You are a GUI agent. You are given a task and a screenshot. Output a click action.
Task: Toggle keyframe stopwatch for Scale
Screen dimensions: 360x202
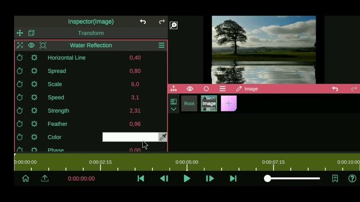tap(20, 84)
